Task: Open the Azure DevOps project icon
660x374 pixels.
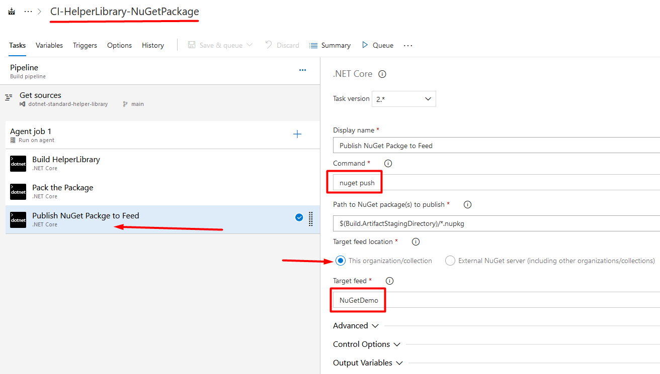Action: tap(12, 11)
